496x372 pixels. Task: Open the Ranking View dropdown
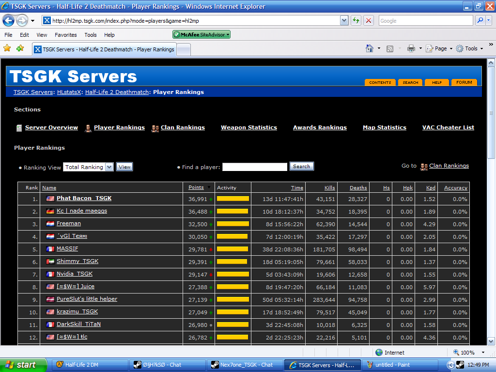coord(109,167)
